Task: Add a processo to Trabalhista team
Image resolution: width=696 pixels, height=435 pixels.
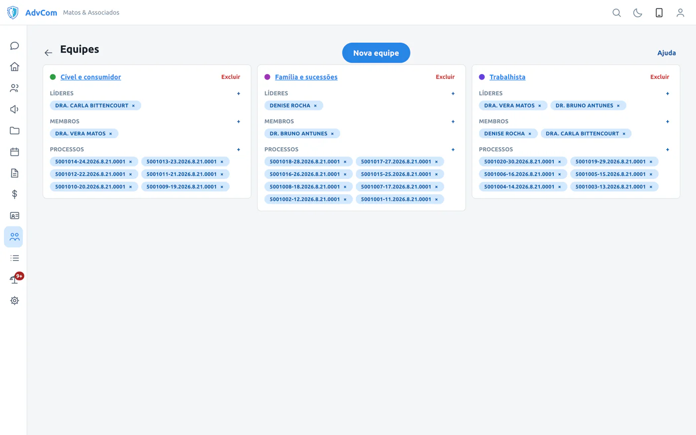Action: pos(668,149)
